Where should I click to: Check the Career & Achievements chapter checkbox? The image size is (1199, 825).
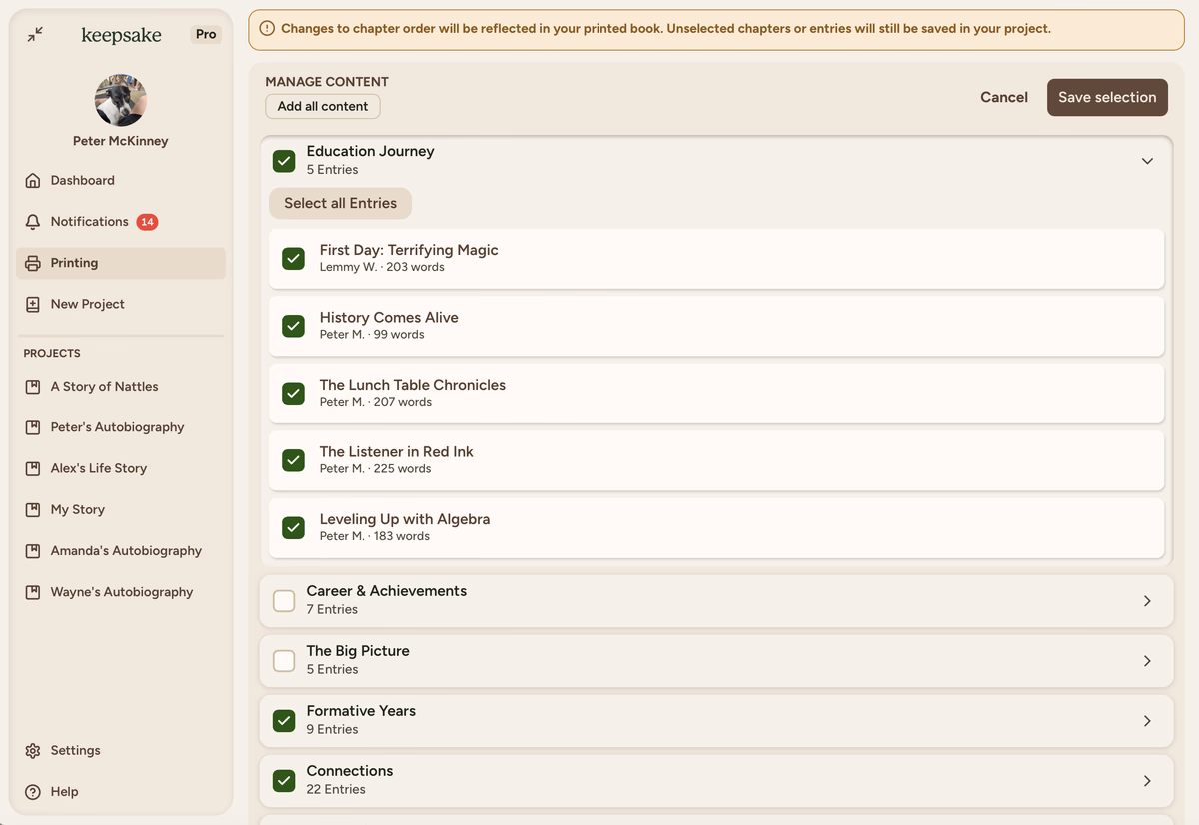click(x=284, y=600)
